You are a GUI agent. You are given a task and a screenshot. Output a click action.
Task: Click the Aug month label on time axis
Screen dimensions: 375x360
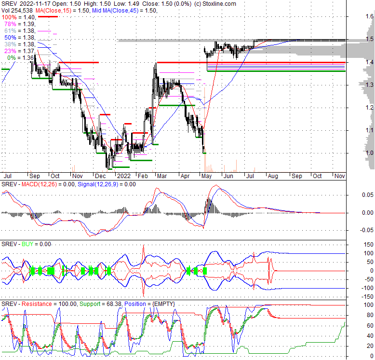coord(273,176)
